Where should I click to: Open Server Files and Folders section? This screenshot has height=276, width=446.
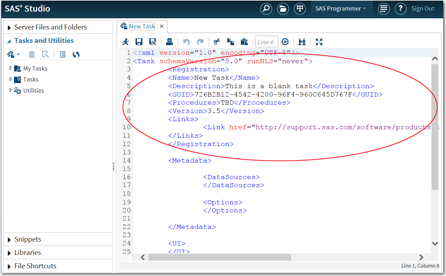pyautogui.click(x=50, y=27)
